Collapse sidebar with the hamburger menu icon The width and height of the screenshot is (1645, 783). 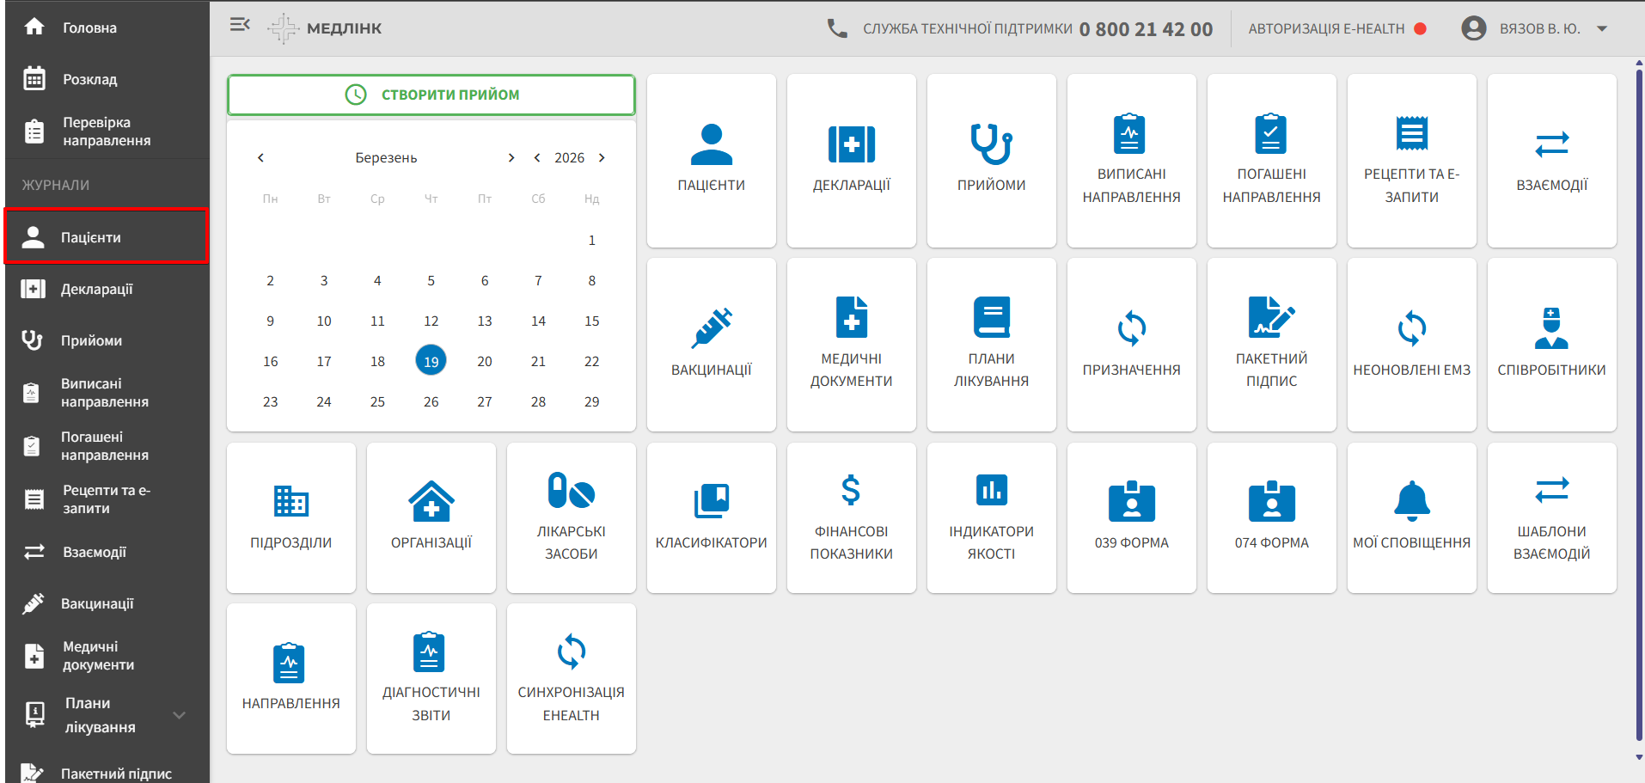click(240, 25)
